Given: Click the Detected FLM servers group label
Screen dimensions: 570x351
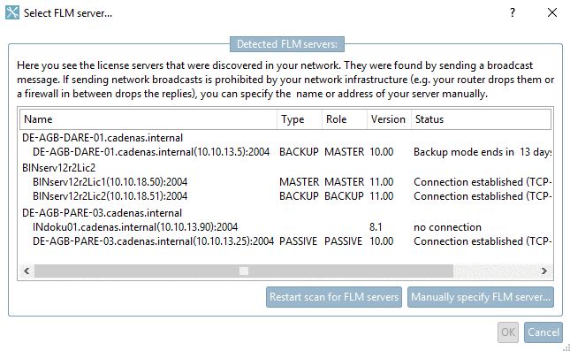Looking at the screenshot, I should pyautogui.click(x=287, y=44).
